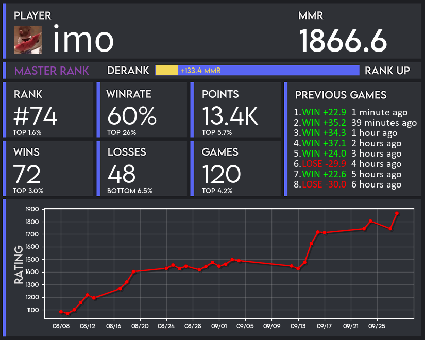Viewport: 425px width, 340px height.
Task: Select the player name imo
Action: coord(83,39)
